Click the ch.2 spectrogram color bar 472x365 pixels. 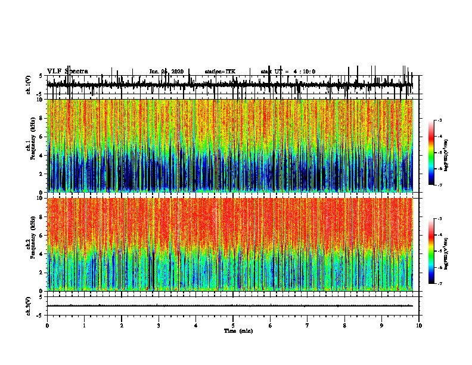click(x=431, y=251)
